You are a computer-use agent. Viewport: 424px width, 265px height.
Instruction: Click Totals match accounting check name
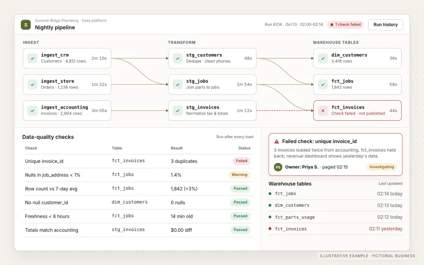51,230
